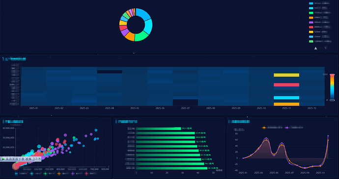Select the bar labeled 42.12
The height and width of the screenshot is (179, 339).
coord(169,159)
